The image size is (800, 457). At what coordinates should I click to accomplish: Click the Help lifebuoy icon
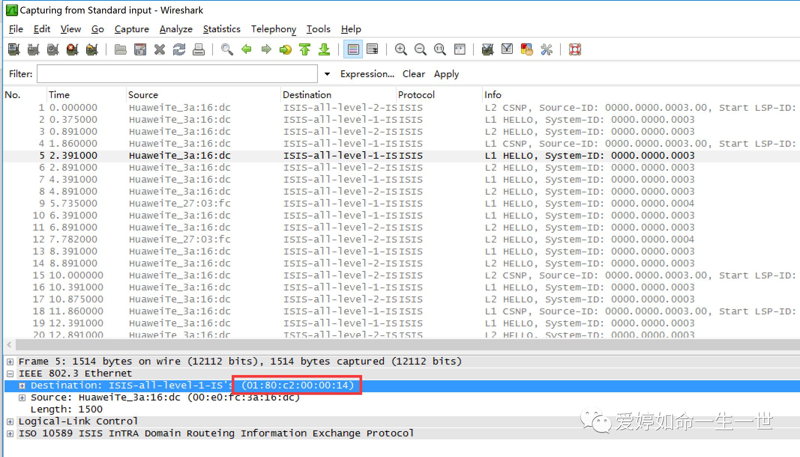tap(575, 49)
